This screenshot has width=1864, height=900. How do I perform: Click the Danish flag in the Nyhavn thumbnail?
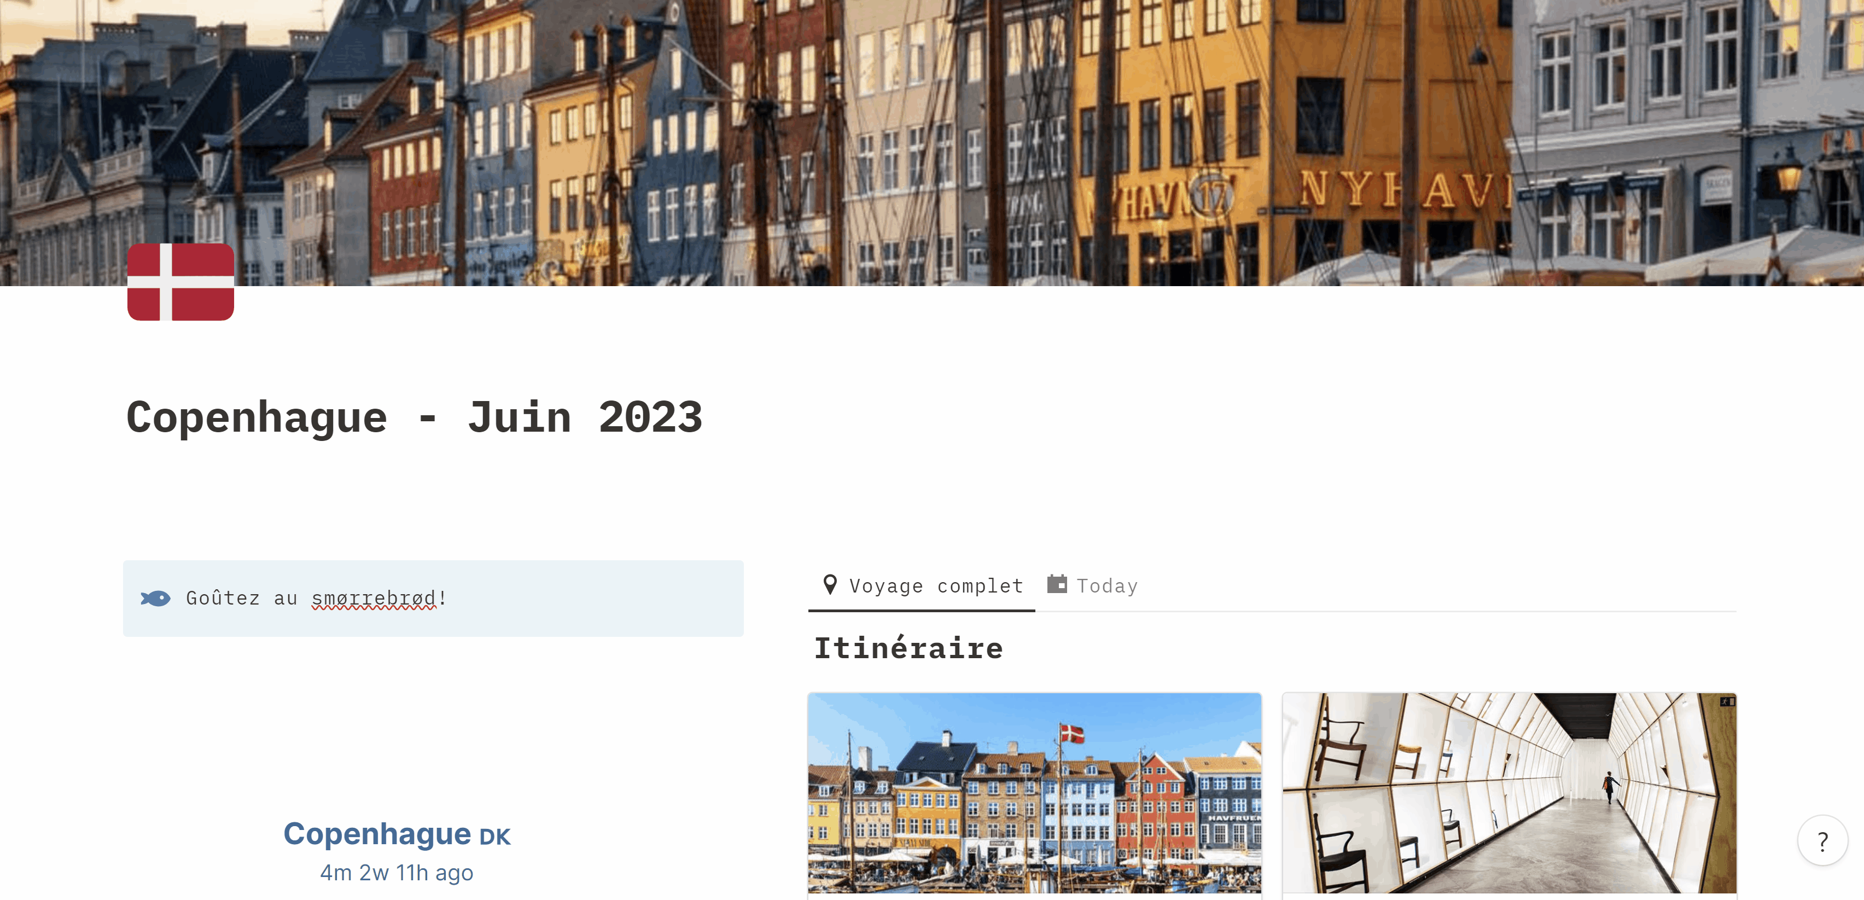point(1073,734)
